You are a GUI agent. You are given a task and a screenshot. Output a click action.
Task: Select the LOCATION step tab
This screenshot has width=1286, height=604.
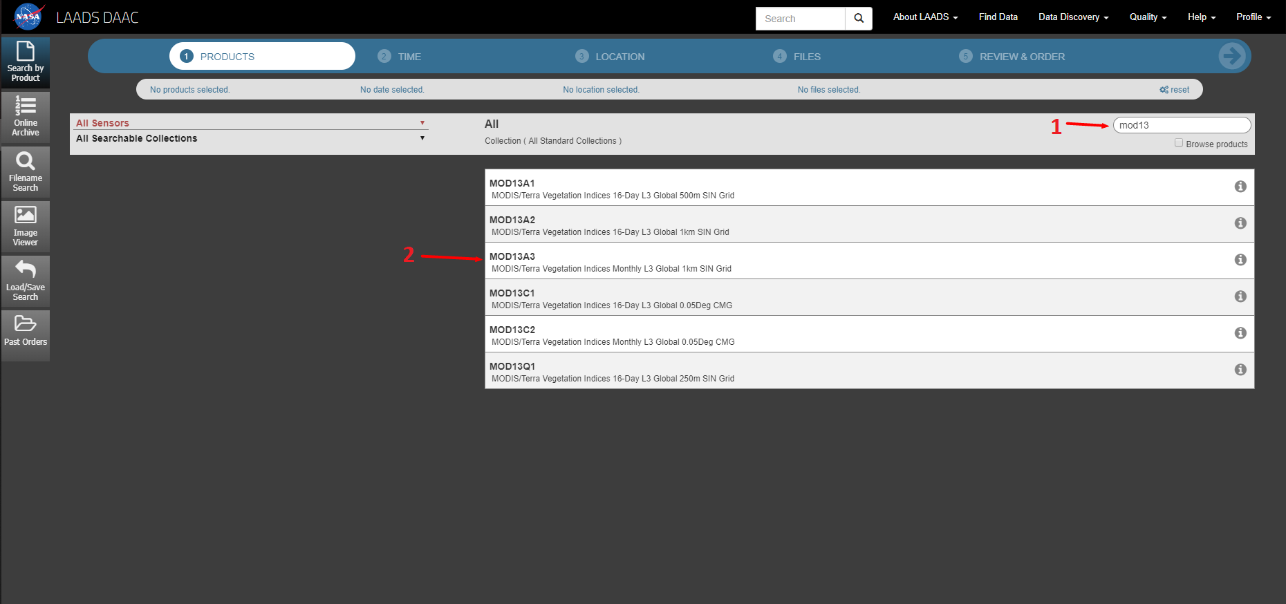[x=610, y=57]
